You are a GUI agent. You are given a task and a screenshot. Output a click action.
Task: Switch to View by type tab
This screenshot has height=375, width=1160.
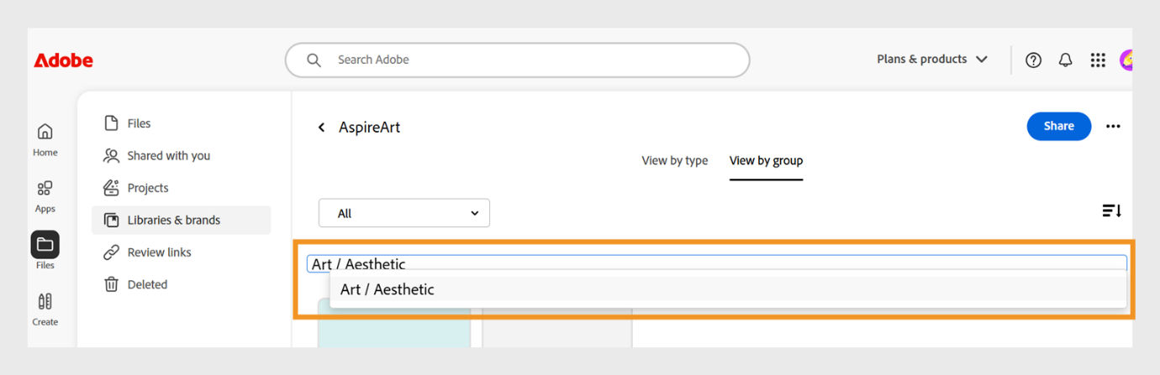[674, 160]
